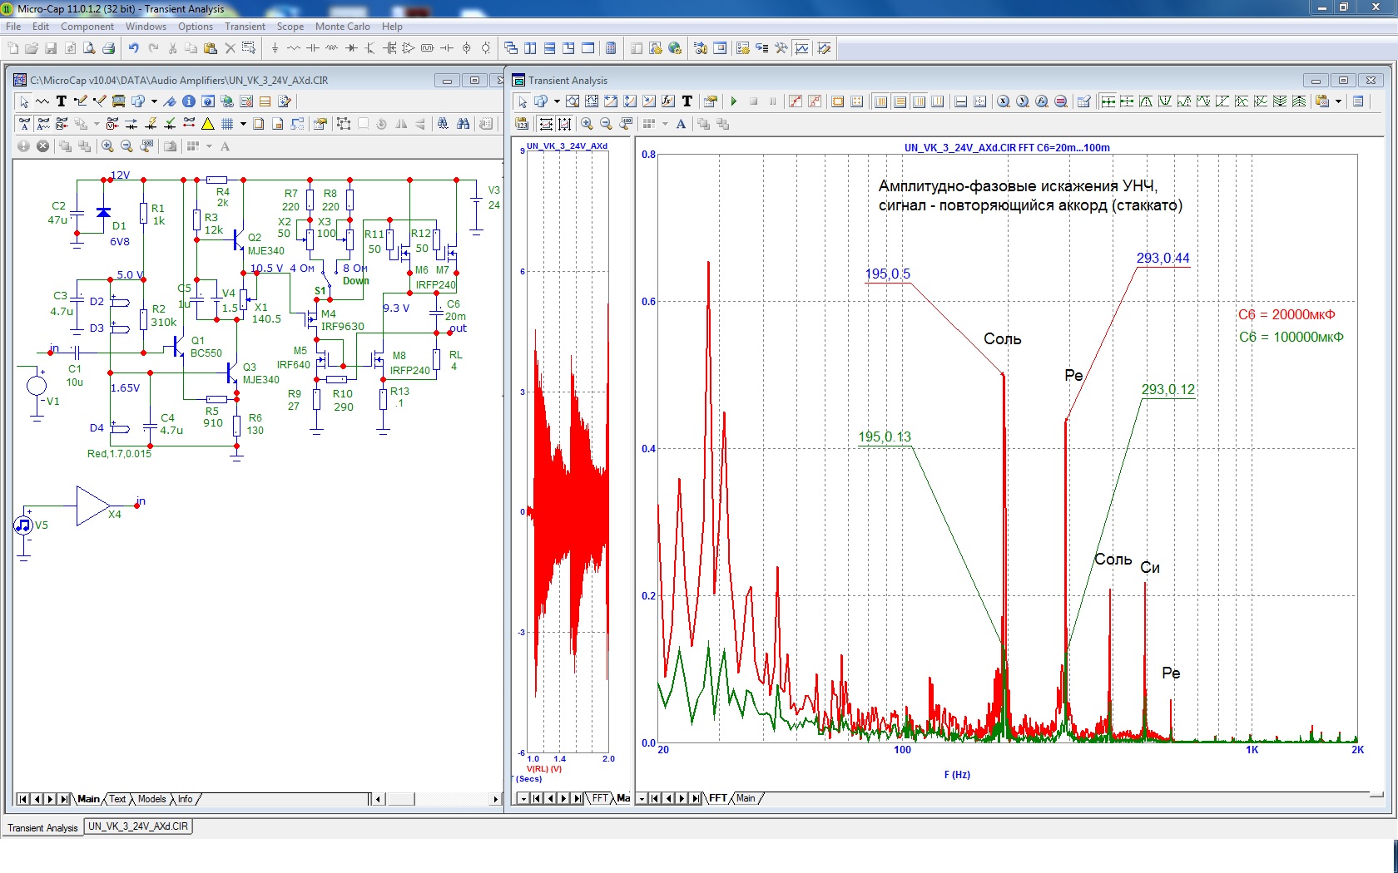This screenshot has height=873, width=1398.
Task: Toggle Attribute Text display button
Action: pos(24,124)
